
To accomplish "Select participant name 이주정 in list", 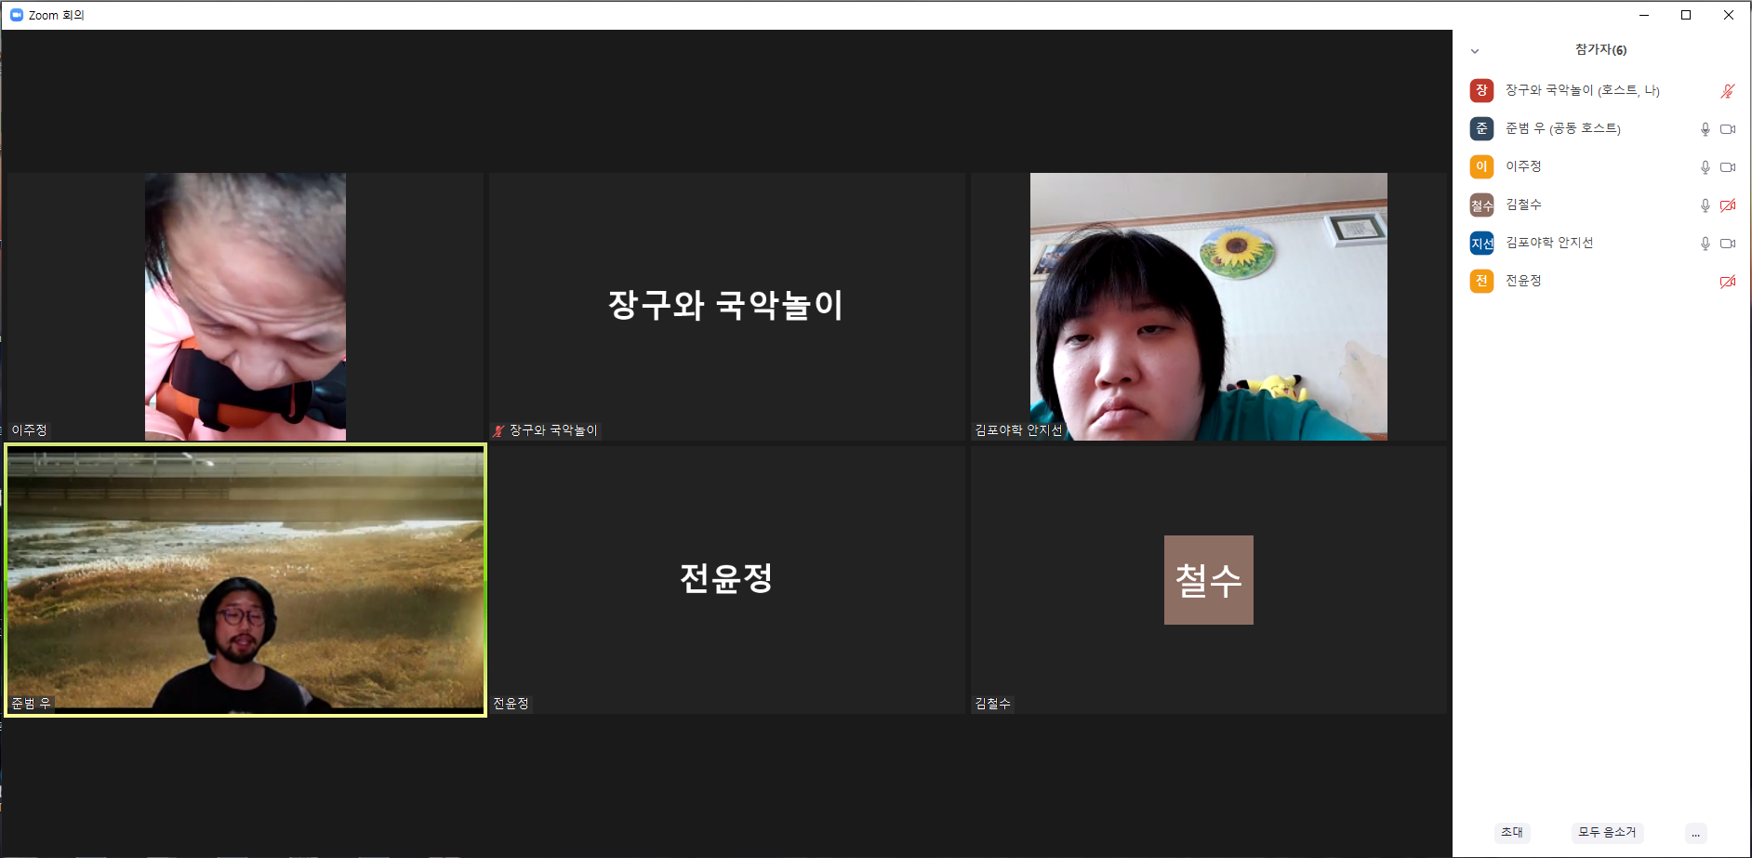I will (x=1523, y=166).
